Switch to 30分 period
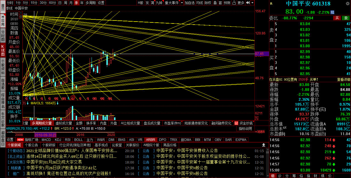Screen dimensions: 351x178 tap(43, 3)
